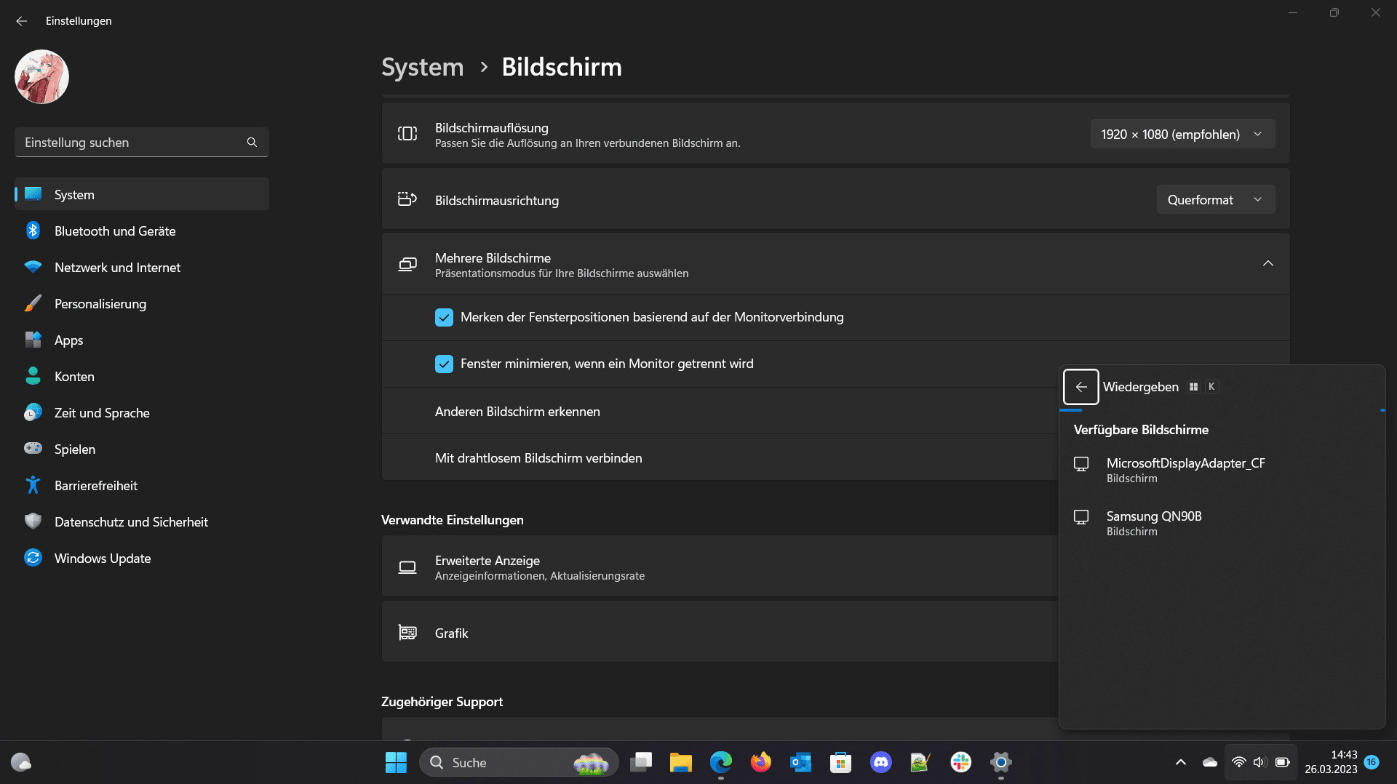Screen dimensions: 1397x784
Task: Click System breadcrumb link
Action: [x=422, y=67]
